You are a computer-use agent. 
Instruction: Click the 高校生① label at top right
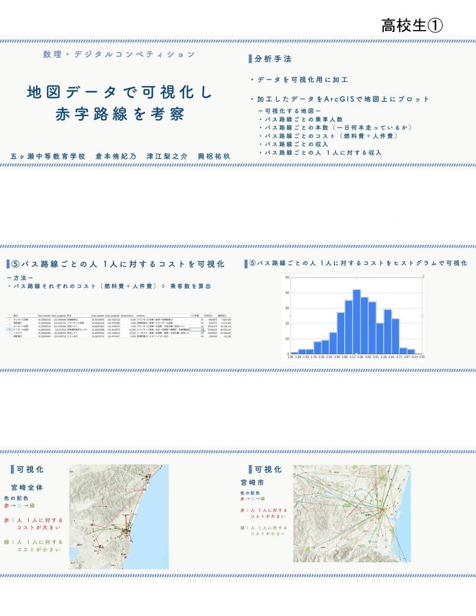pyautogui.click(x=412, y=25)
